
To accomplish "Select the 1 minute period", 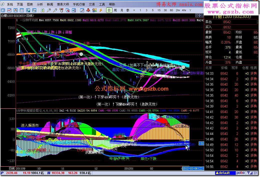I will tap(140, 10).
